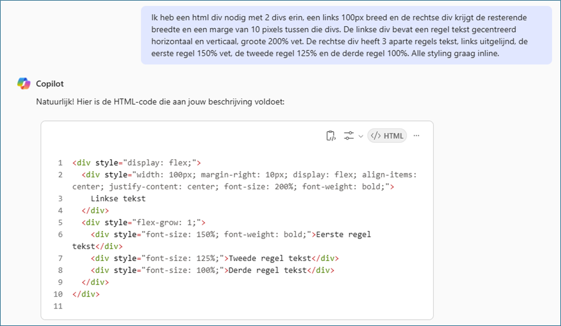This screenshot has height=326, width=561.
Task: Expand the chevron next to the sliders icon
Action: click(360, 136)
